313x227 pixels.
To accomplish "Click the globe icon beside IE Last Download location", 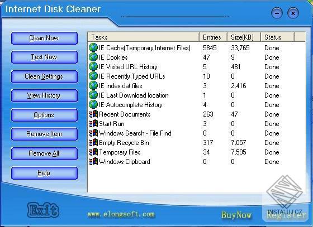I will [x=93, y=95].
